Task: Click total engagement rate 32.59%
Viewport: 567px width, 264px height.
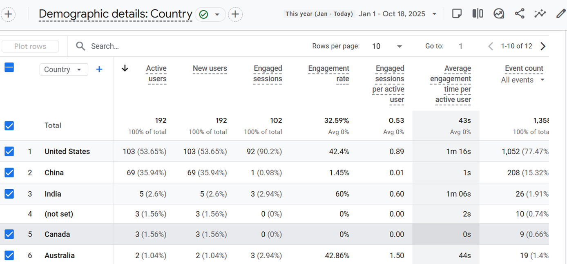Action: tap(337, 121)
